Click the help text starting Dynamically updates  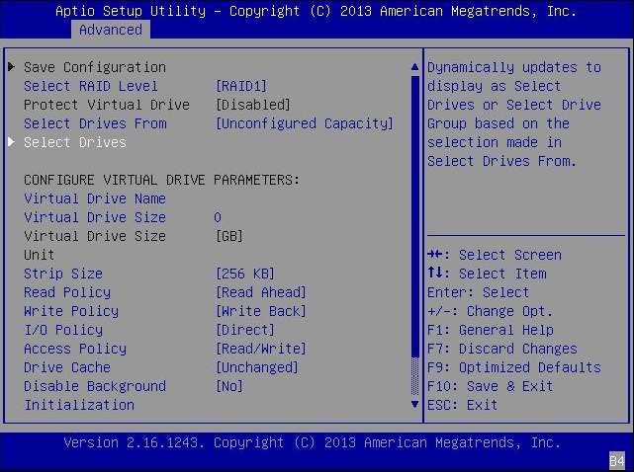click(514, 115)
